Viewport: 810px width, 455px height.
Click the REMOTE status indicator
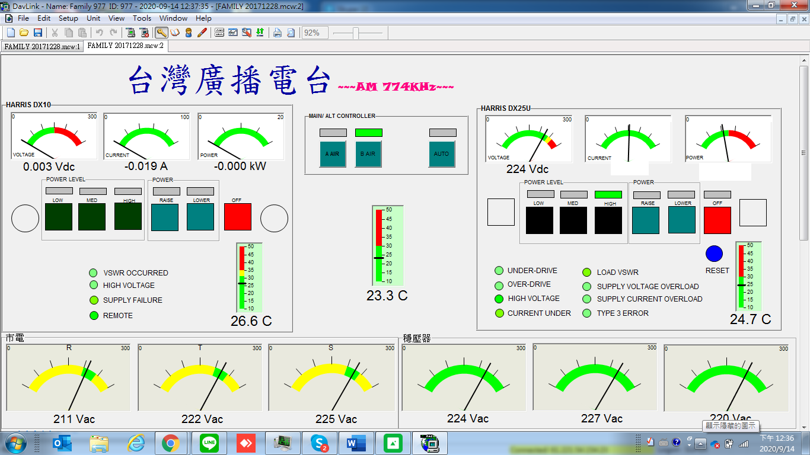coord(93,316)
